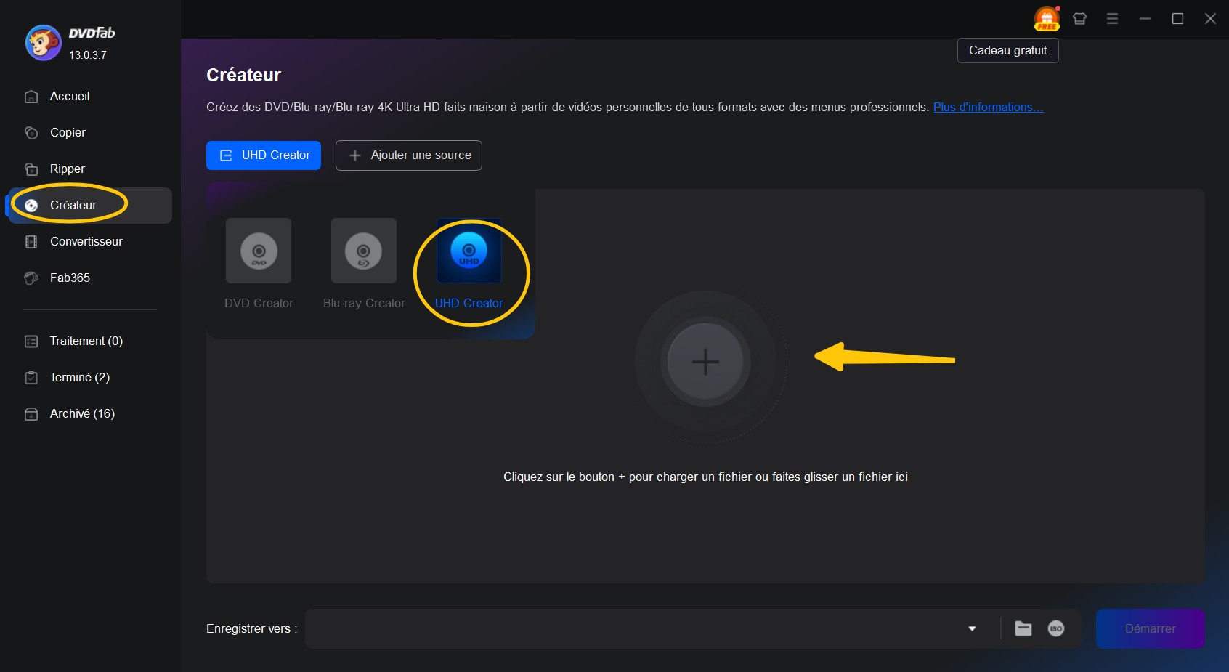This screenshot has width=1229, height=672.
Task: Open the hamburger menu in title bar
Action: point(1112,19)
